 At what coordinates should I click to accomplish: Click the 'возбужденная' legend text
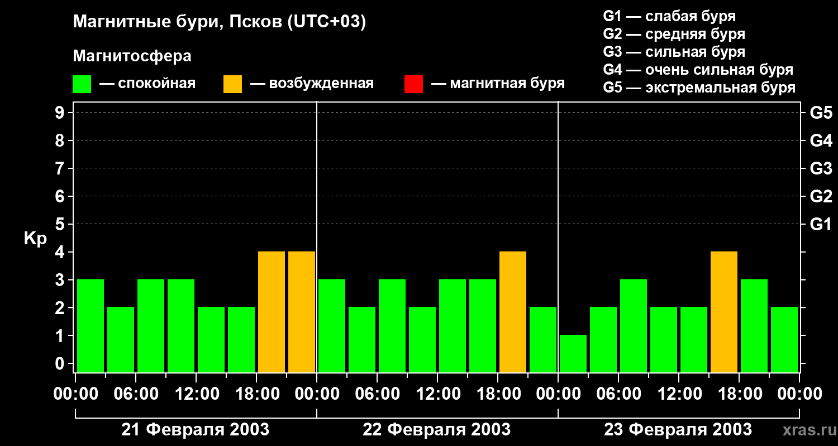point(321,84)
